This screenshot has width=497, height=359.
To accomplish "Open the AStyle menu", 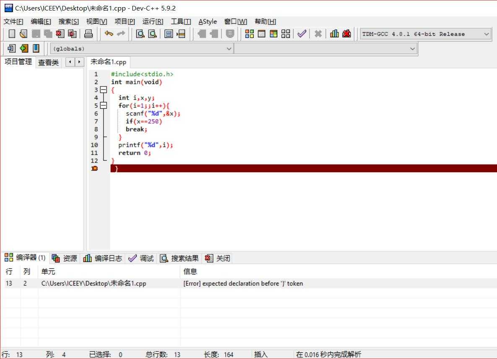I will [x=208, y=21].
